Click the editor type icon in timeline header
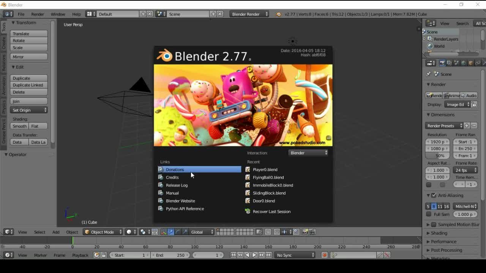This screenshot has height=273, width=486. click(8, 255)
